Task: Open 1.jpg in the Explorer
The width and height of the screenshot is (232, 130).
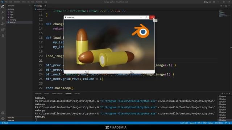Action: (x=12, y=12)
